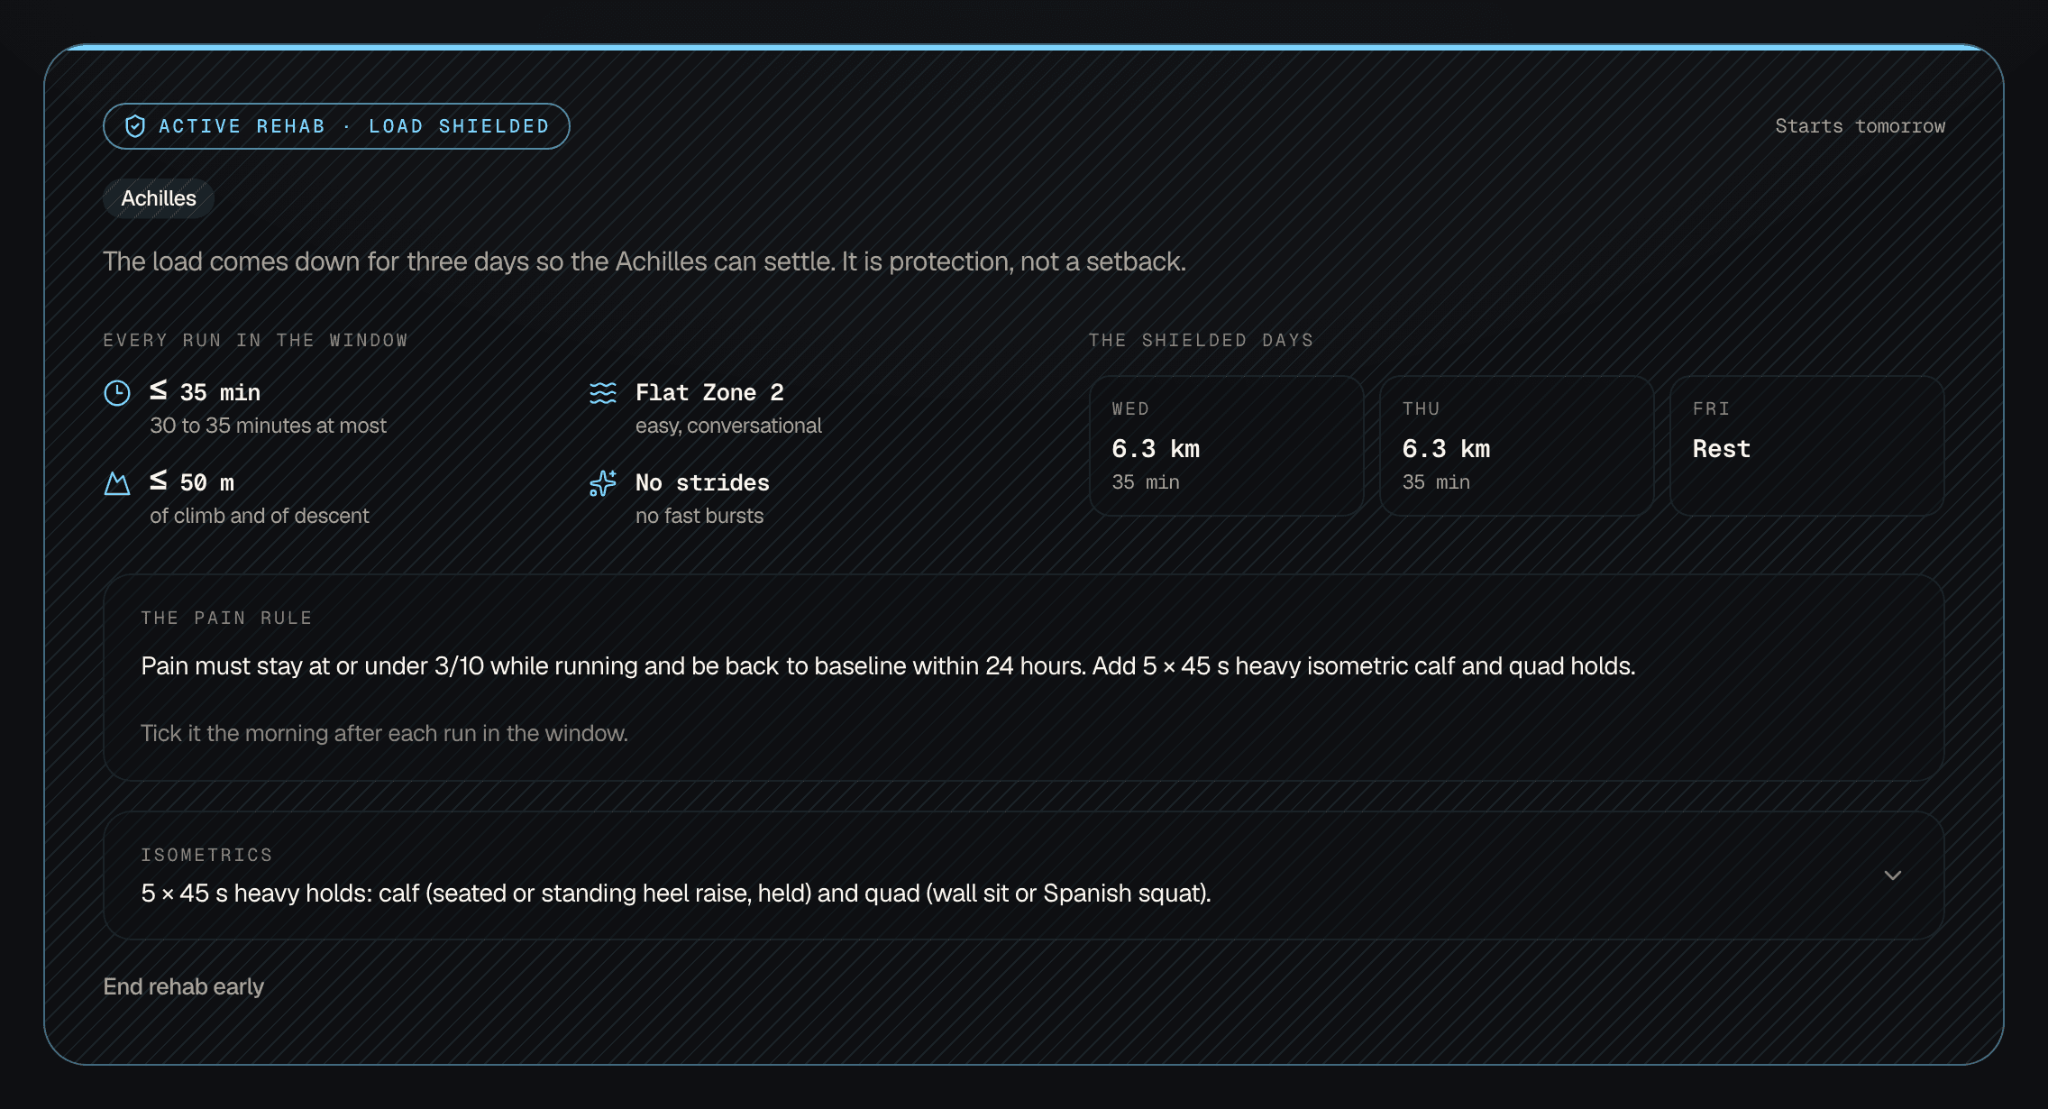Click the No strides rule title

pos(702,482)
